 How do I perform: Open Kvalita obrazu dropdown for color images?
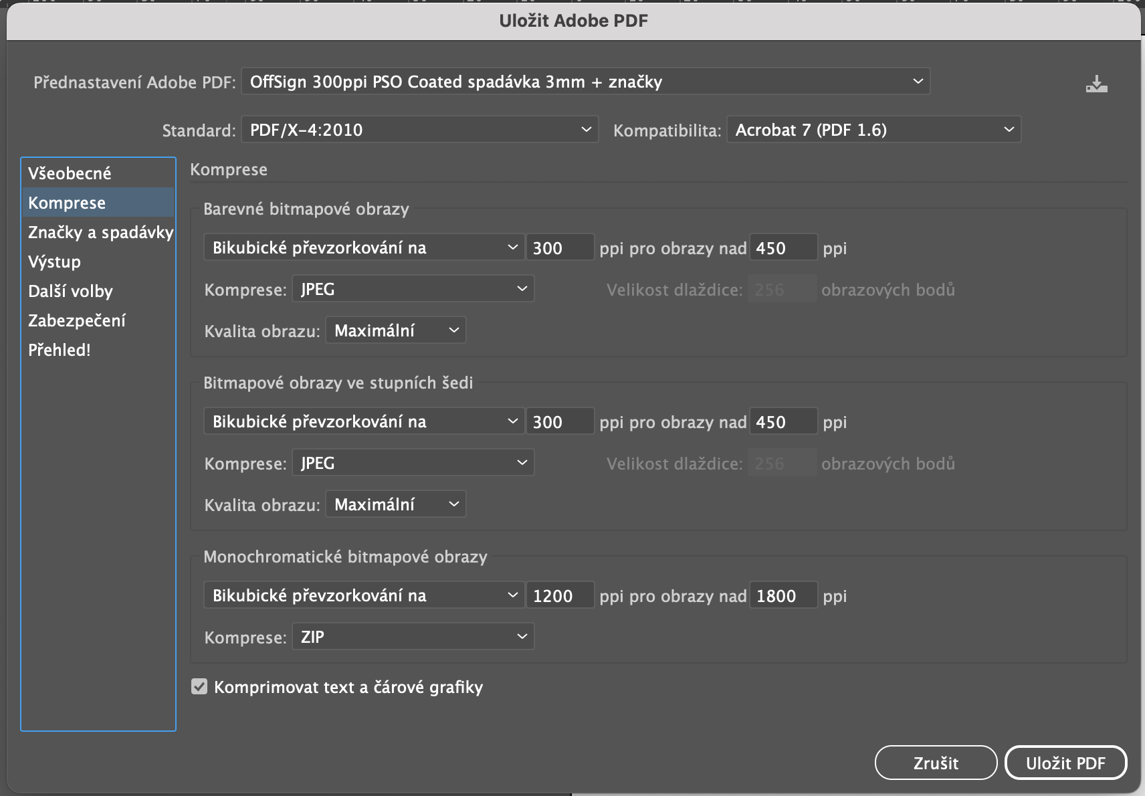(x=395, y=330)
